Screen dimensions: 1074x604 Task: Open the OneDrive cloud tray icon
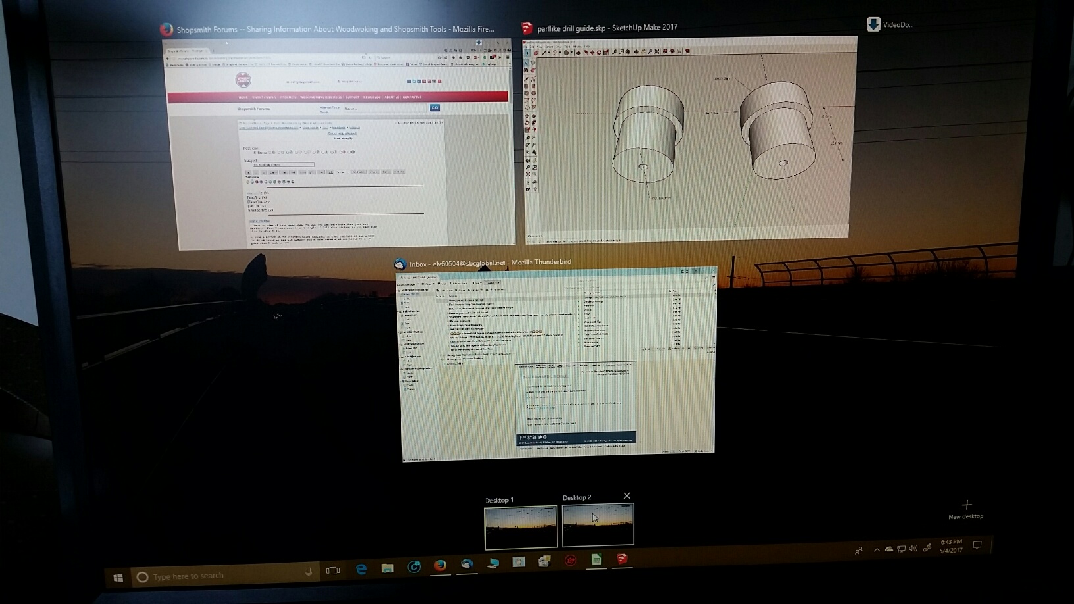pos(889,549)
